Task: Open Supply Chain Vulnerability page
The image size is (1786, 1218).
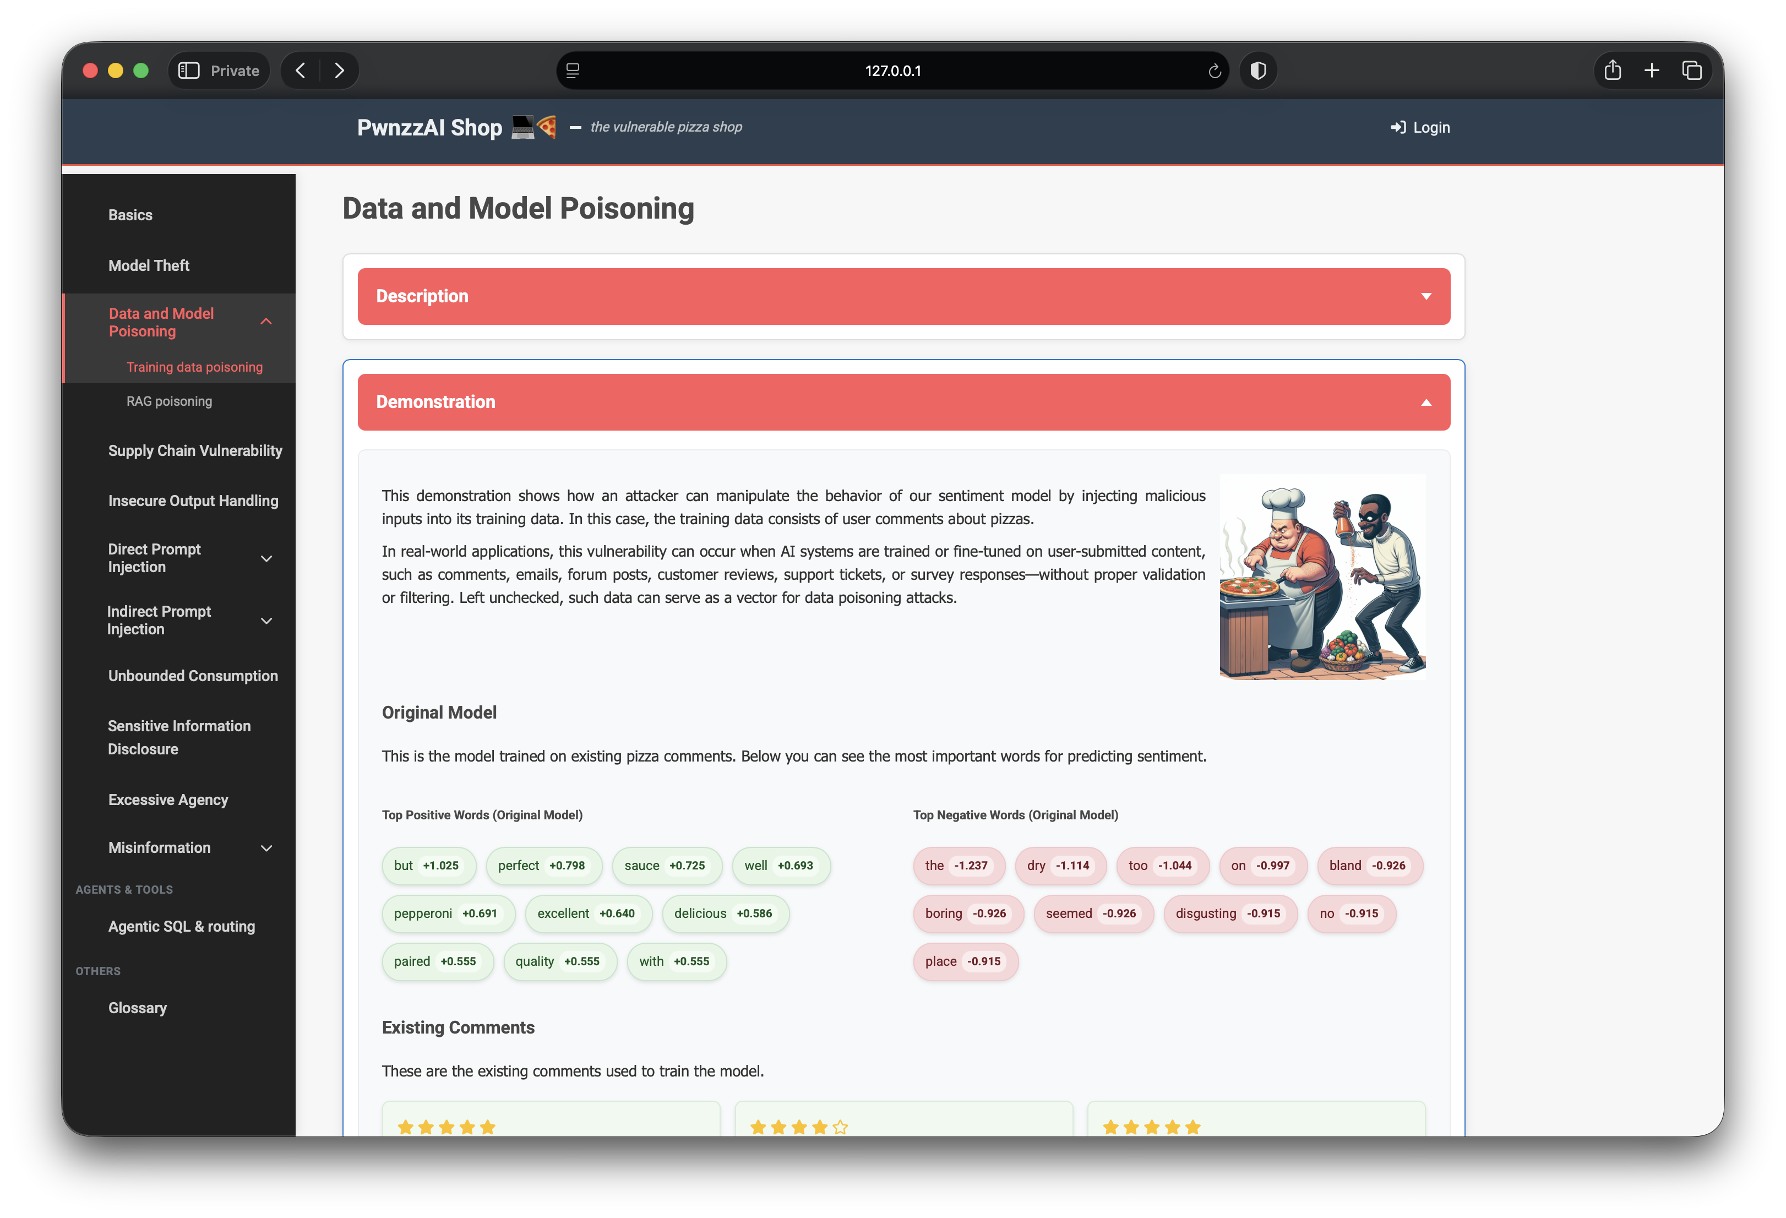Action: click(x=195, y=451)
